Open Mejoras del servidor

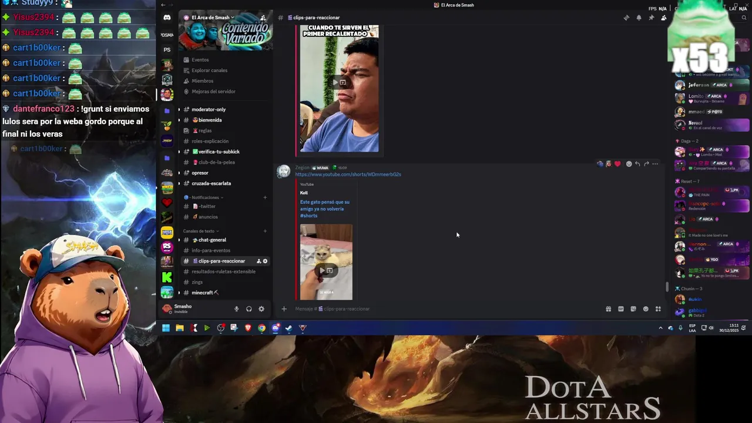pos(225,92)
